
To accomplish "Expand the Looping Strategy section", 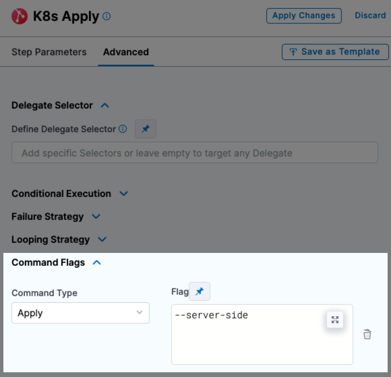I will pos(102,239).
